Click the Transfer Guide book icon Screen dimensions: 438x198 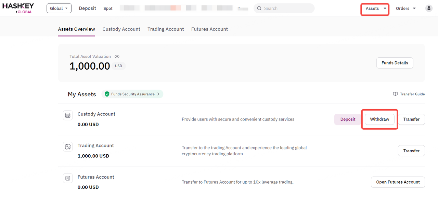[x=395, y=94]
